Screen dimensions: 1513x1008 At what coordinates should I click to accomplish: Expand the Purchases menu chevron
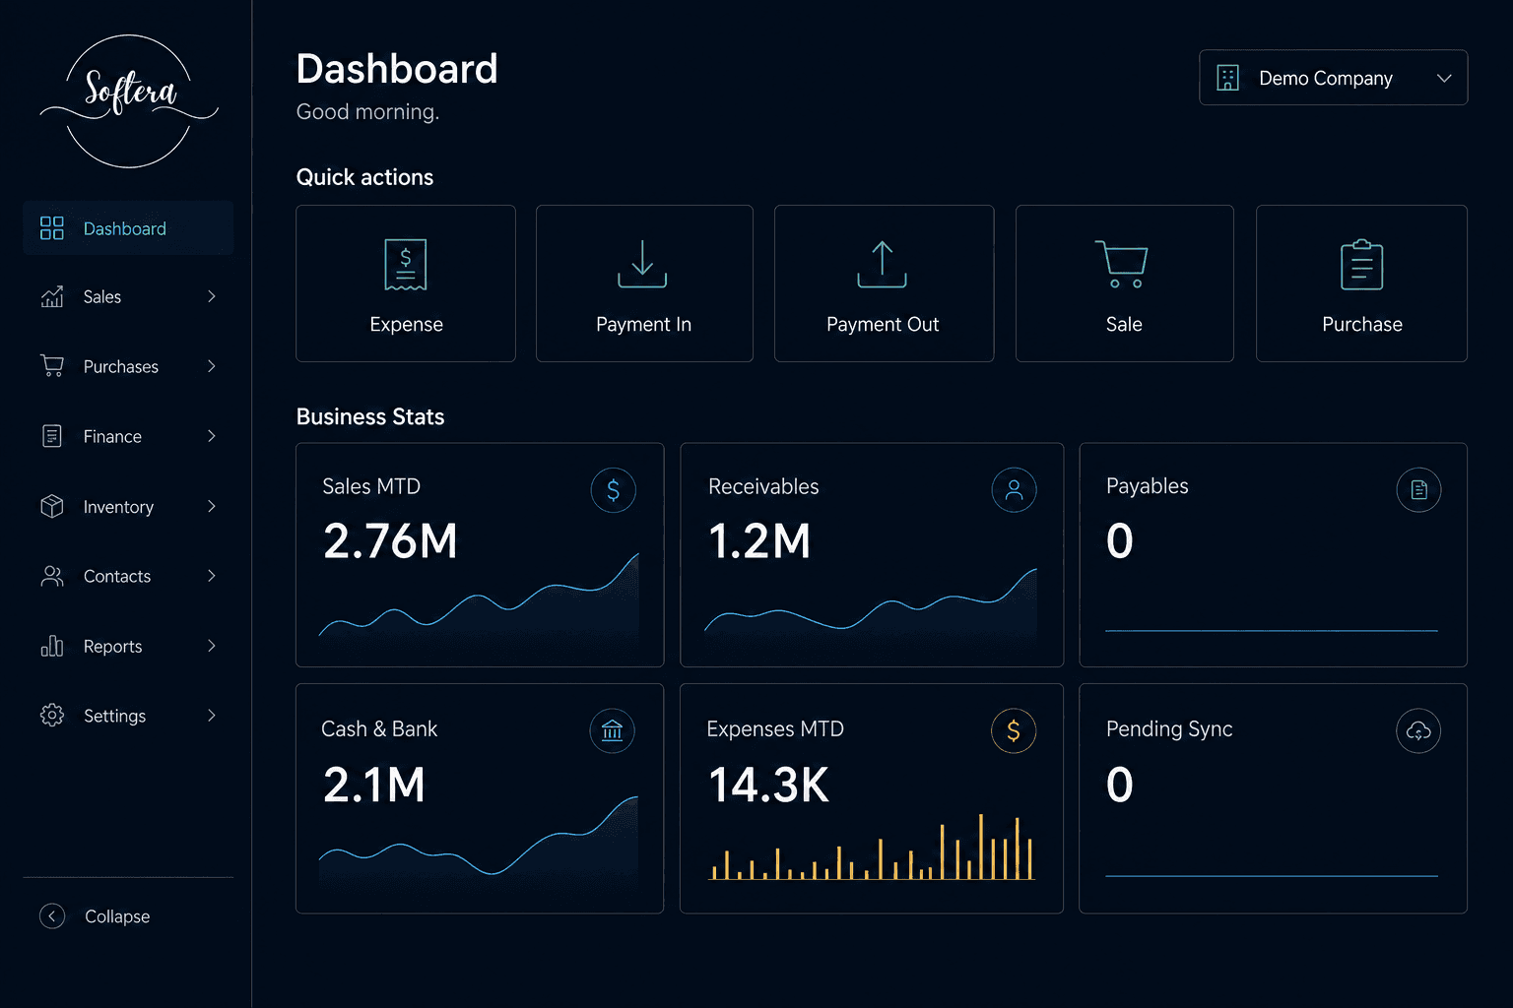[211, 366]
